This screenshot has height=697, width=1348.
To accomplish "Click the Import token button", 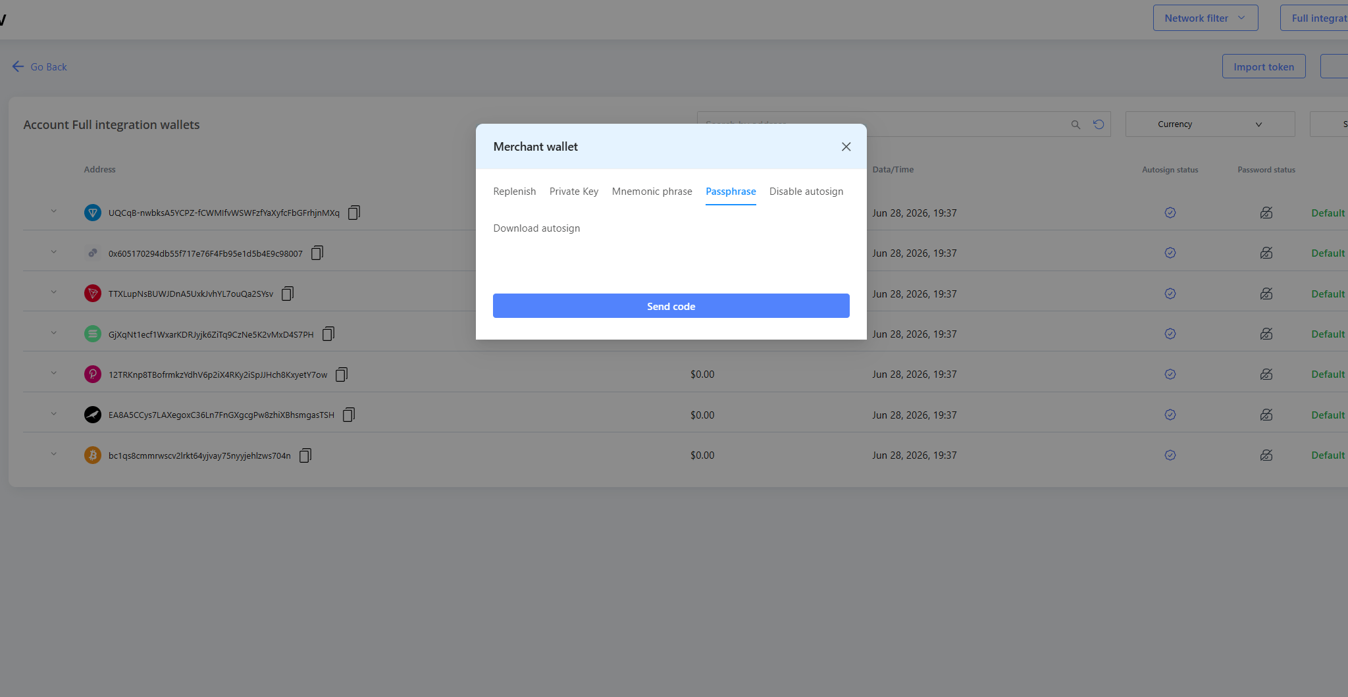I will click(x=1264, y=66).
